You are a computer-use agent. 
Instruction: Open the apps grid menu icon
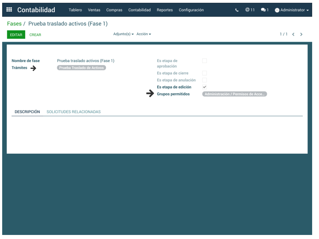tap(9, 10)
